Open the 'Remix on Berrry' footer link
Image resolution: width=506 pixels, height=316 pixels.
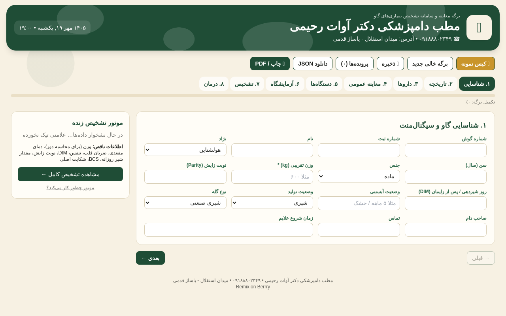point(253,287)
